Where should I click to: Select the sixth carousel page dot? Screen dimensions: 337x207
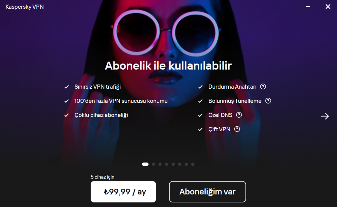click(x=179, y=164)
